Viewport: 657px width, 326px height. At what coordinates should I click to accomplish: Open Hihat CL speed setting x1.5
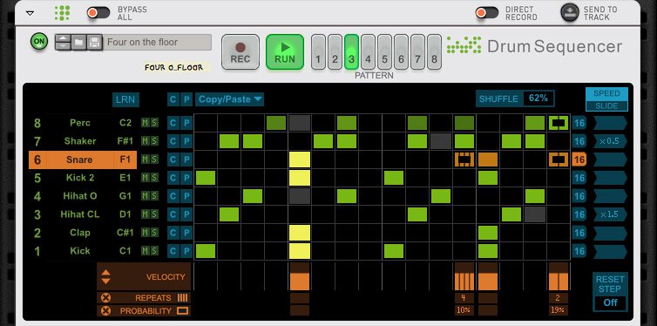[x=610, y=214]
